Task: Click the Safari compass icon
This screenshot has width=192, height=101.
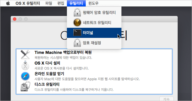Action: click(x=25, y=76)
